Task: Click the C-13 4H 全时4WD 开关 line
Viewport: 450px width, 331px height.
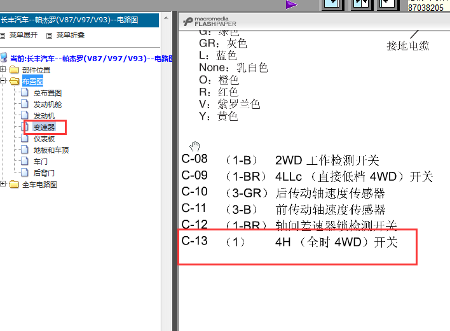Action: pyautogui.click(x=290, y=242)
